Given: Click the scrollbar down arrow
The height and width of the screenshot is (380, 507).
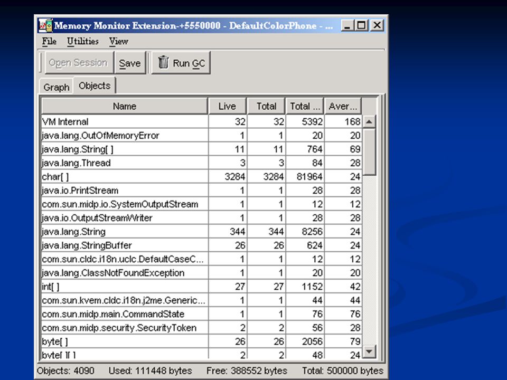Looking at the screenshot, I should point(369,351).
